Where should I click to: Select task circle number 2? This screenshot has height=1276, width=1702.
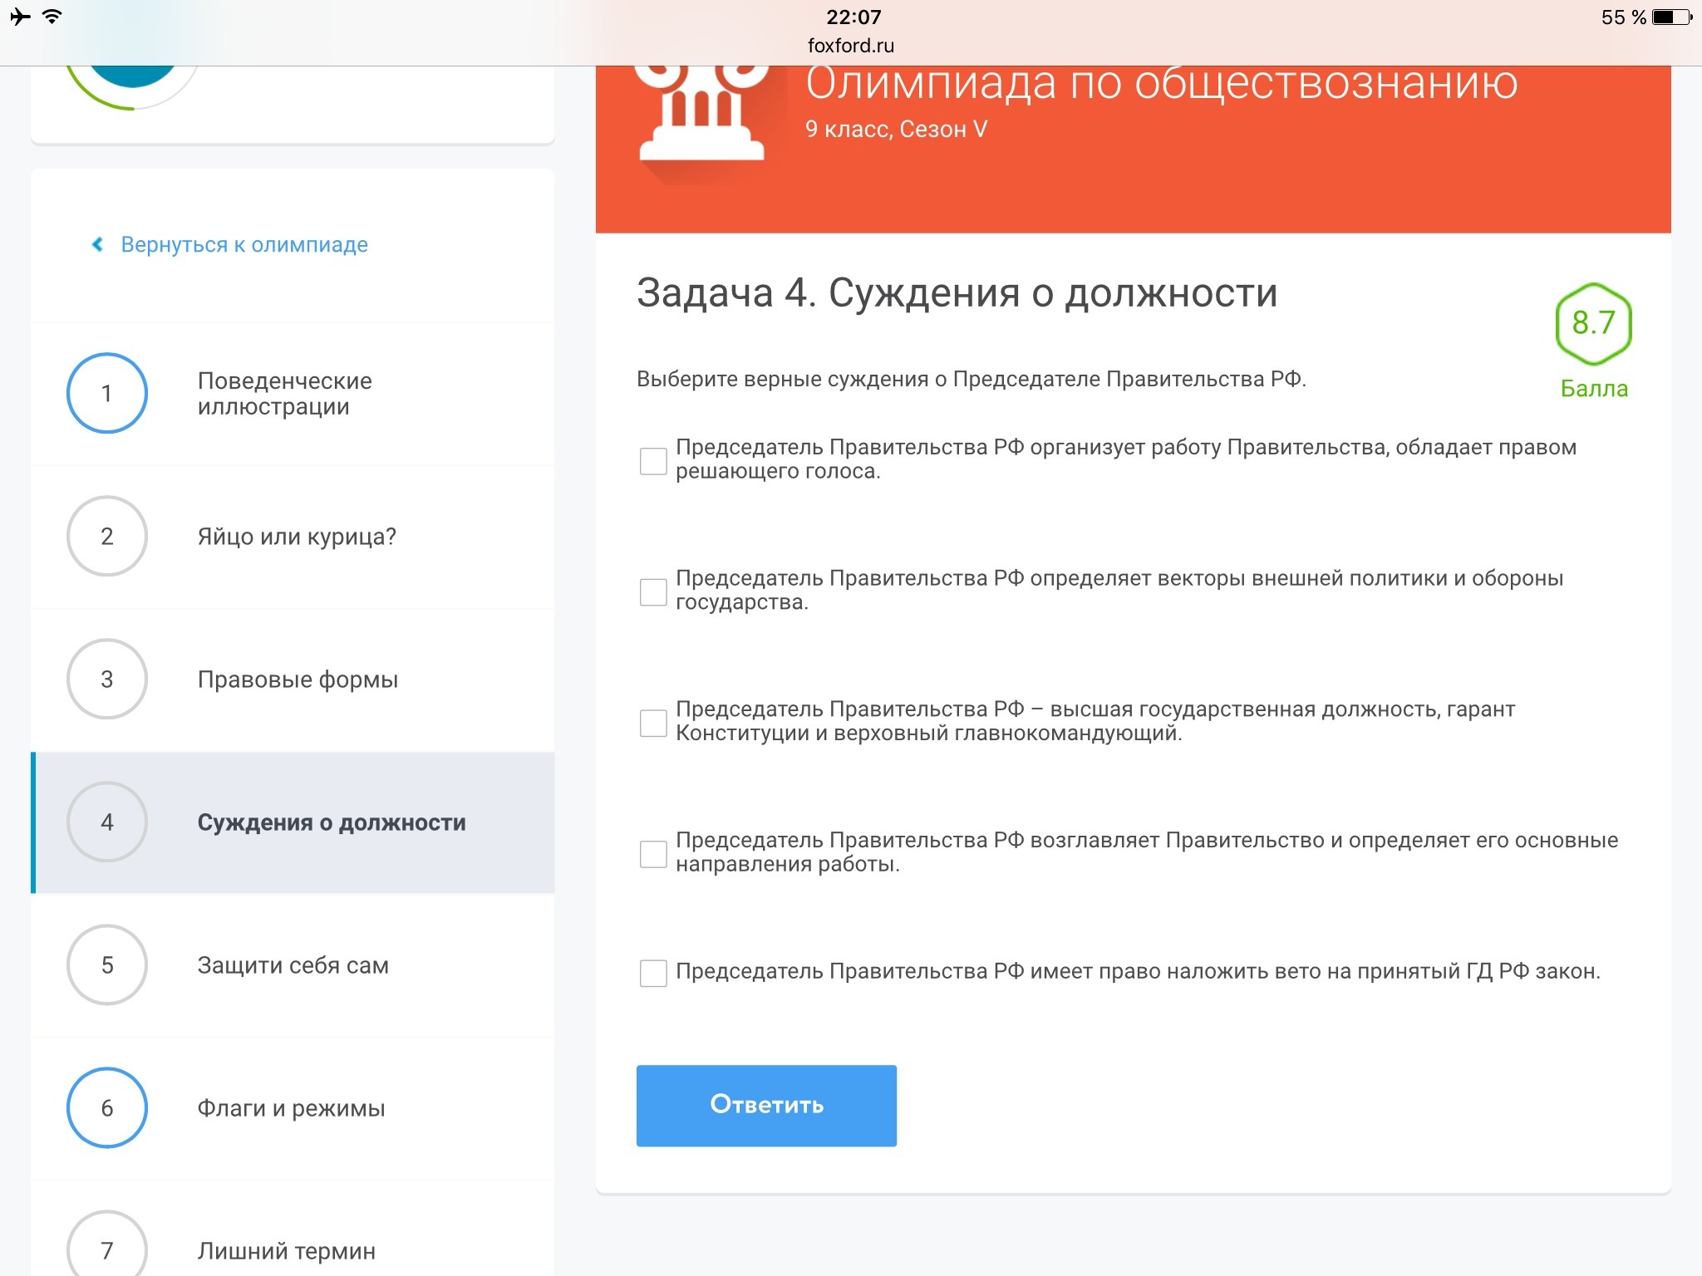tap(107, 536)
